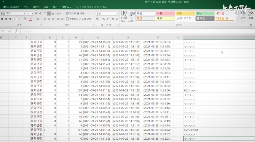255x142 pixels.
Task: Apply the 표준 cell style
Action: point(145,14)
